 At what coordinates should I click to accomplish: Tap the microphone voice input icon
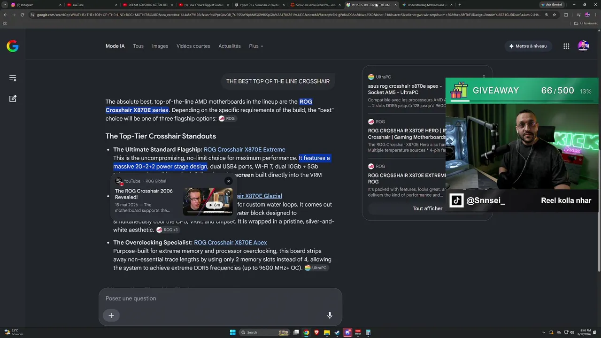point(330,315)
